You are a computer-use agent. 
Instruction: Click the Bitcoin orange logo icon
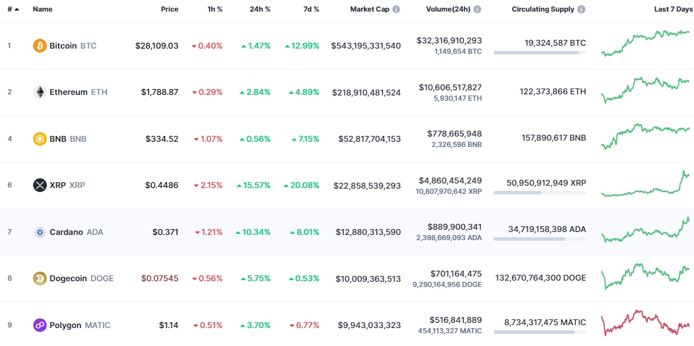pyautogui.click(x=40, y=46)
